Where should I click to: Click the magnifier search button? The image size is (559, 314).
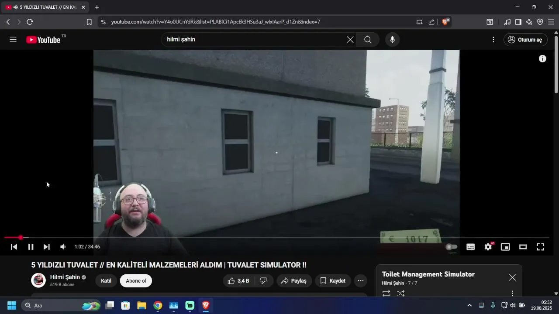point(368,40)
